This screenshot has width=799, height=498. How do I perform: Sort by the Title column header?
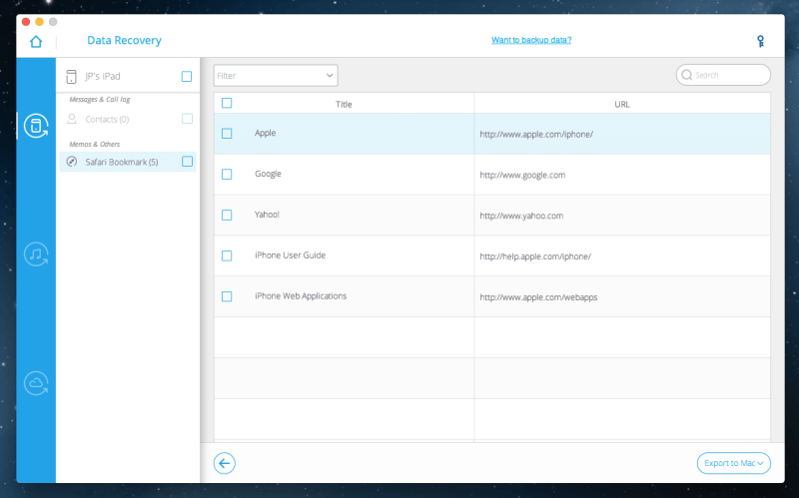344,104
